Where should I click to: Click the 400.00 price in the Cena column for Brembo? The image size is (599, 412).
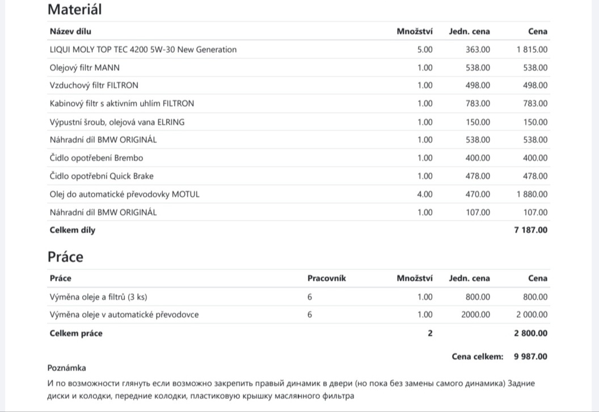click(x=535, y=158)
